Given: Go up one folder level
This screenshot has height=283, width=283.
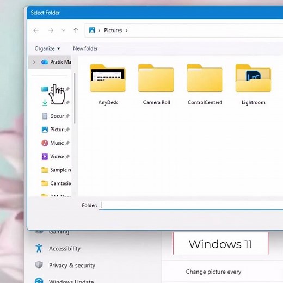Looking at the screenshot, I should point(76,30).
